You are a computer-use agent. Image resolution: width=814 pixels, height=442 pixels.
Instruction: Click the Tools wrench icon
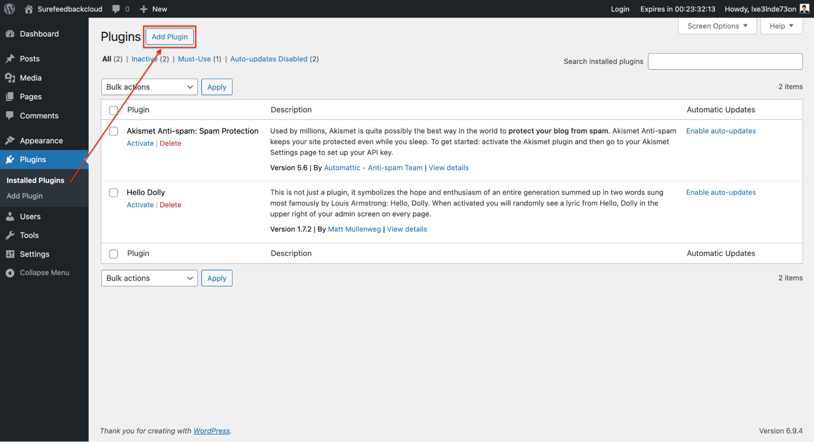click(10, 235)
